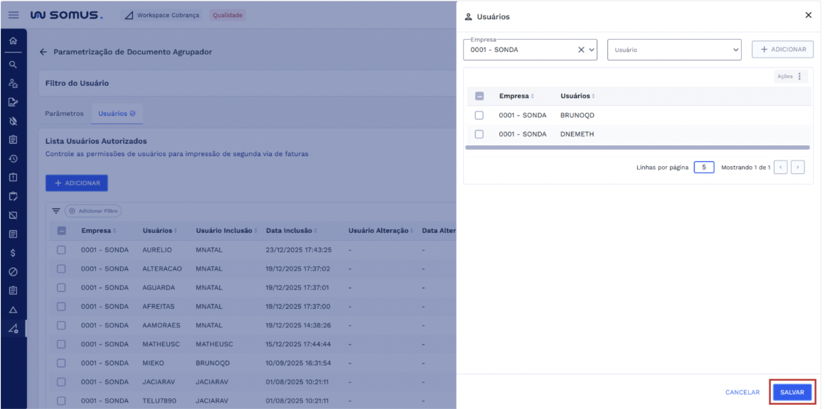
Task: Click the Linhas por página input field
Action: [x=703, y=168]
